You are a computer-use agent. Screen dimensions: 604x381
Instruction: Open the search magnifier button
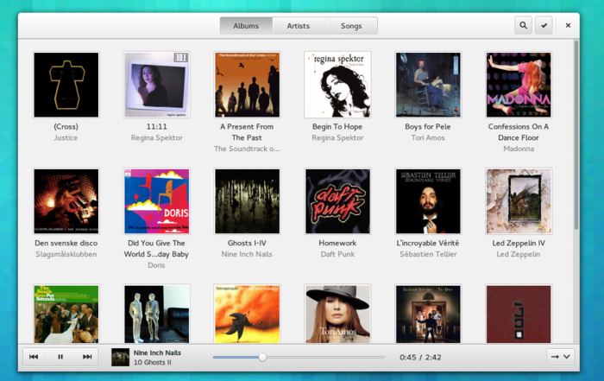(523, 25)
